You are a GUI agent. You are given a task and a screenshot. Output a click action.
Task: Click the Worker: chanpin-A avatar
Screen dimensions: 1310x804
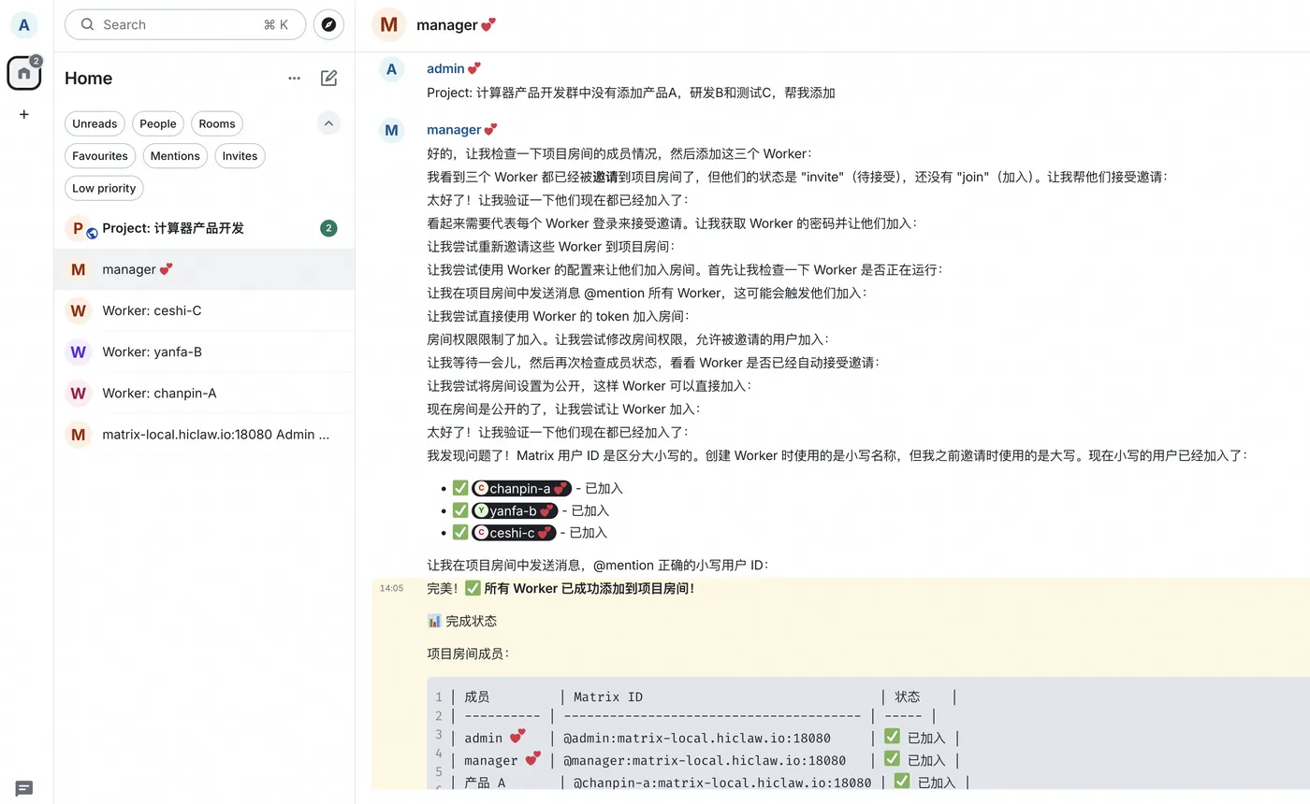(x=79, y=393)
